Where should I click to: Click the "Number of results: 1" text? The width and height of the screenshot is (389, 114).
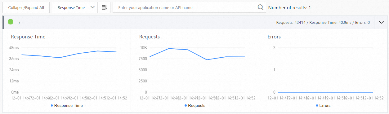tap(289, 7)
